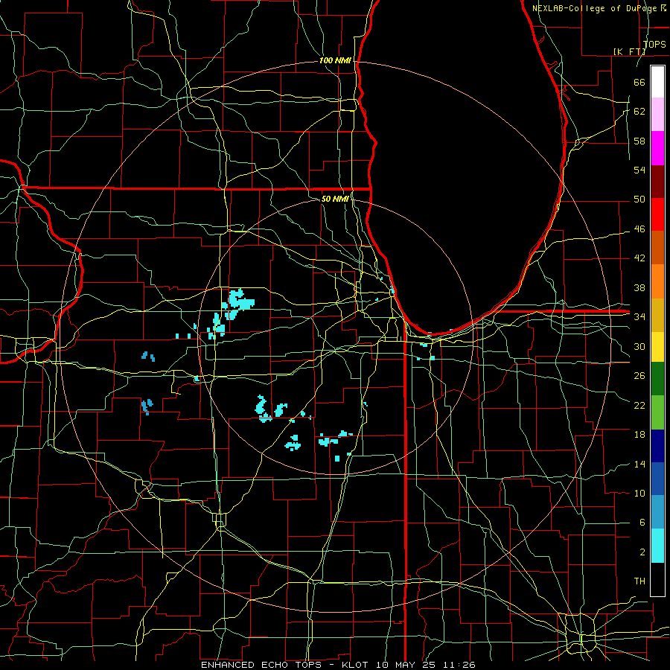Click the legend value 46

tap(639, 229)
